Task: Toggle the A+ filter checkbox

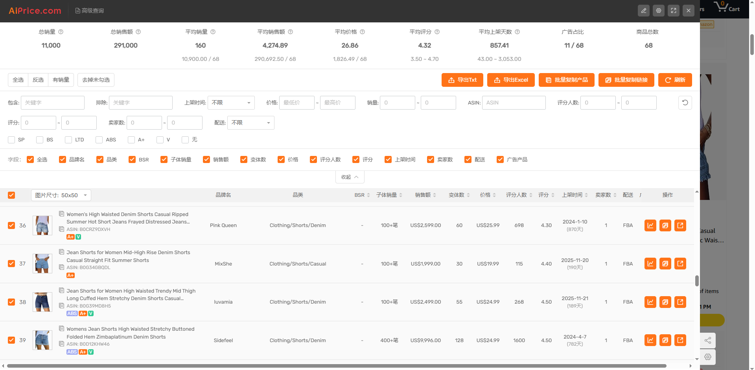Action: [131, 140]
